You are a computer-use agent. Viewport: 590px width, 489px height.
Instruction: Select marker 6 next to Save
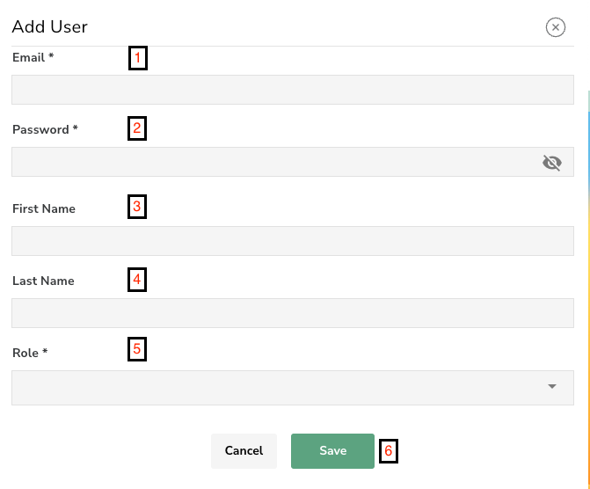389,451
